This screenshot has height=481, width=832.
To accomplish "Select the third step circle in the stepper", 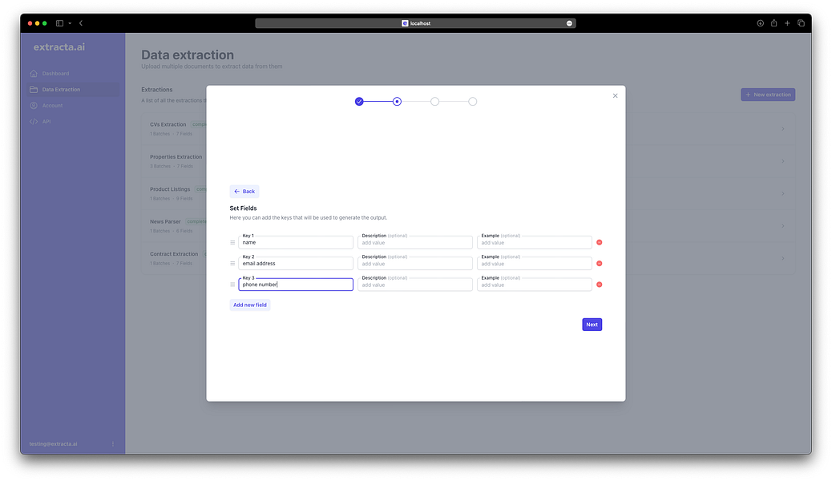I will 434,101.
